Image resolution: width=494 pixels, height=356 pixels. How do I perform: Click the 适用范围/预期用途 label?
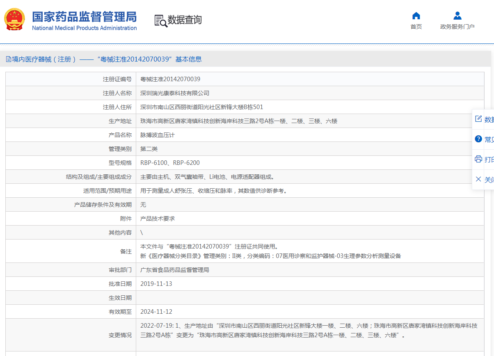click(107, 191)
